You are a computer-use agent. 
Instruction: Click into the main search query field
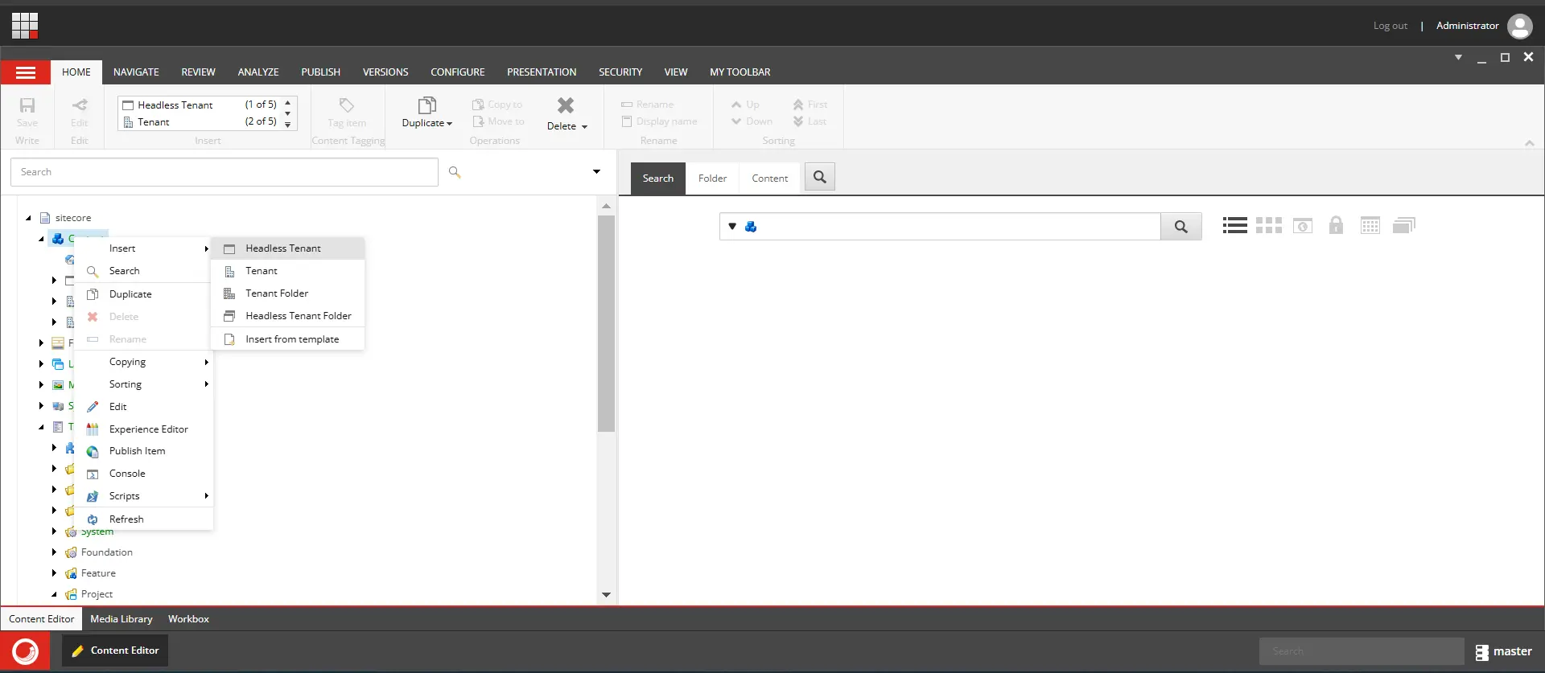pyautogui.click(x=959, y=227)
